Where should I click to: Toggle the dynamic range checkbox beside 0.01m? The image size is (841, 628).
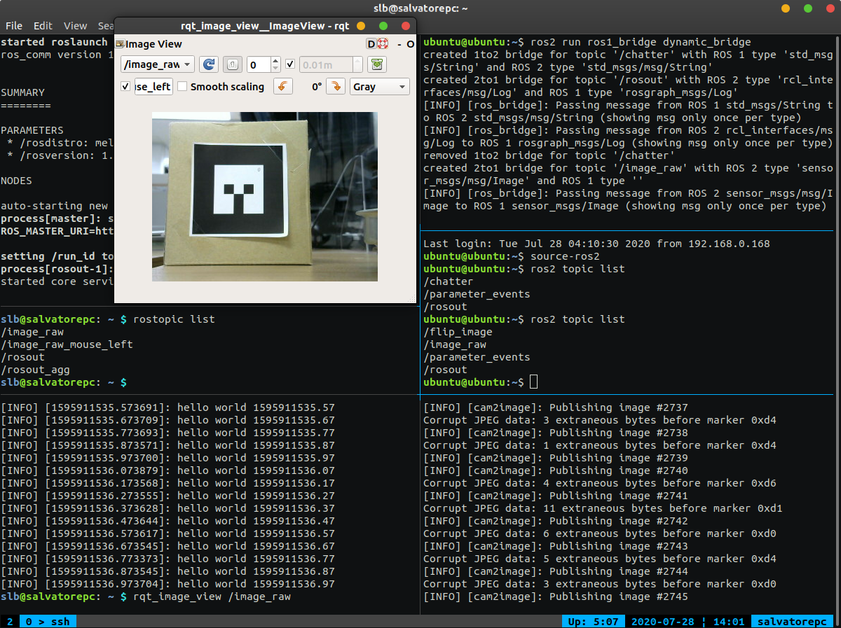(290, 64)
